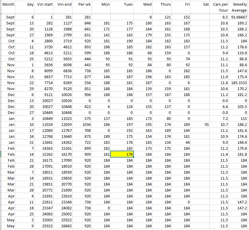Viewport: 249px width, 230px height.
Task: Click the Vin start cell showing 5656
Action: (x=45, y=65)
